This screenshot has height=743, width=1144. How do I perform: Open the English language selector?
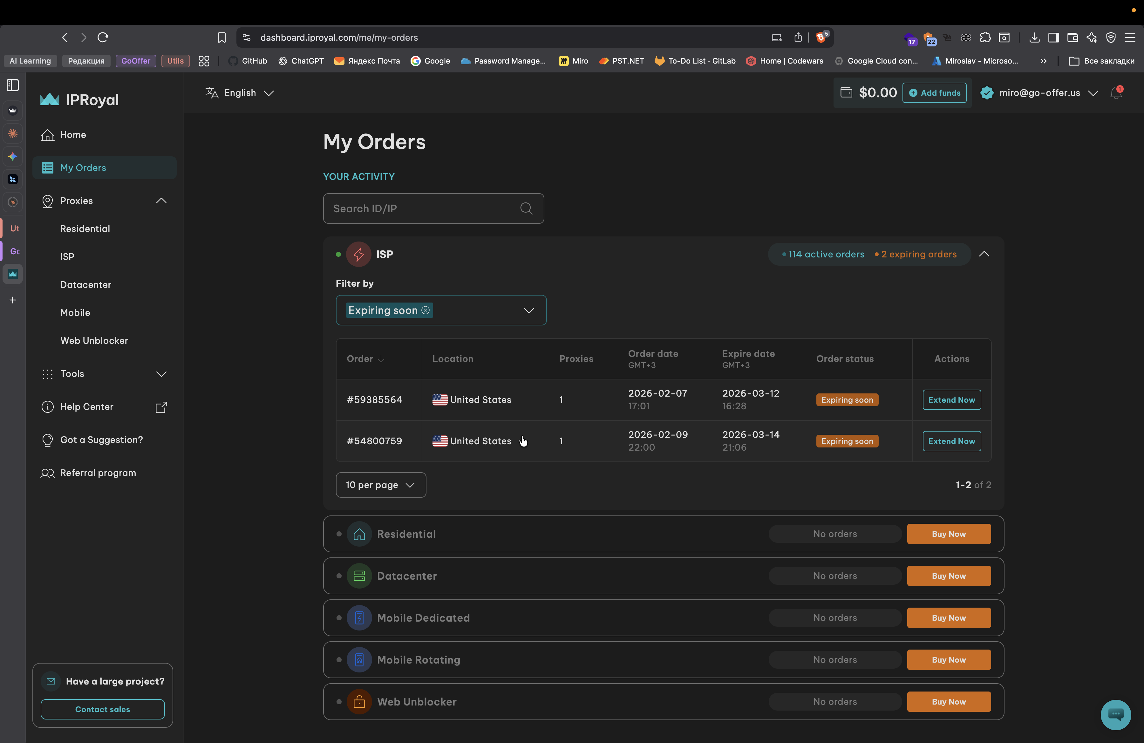tap(240, 93)
